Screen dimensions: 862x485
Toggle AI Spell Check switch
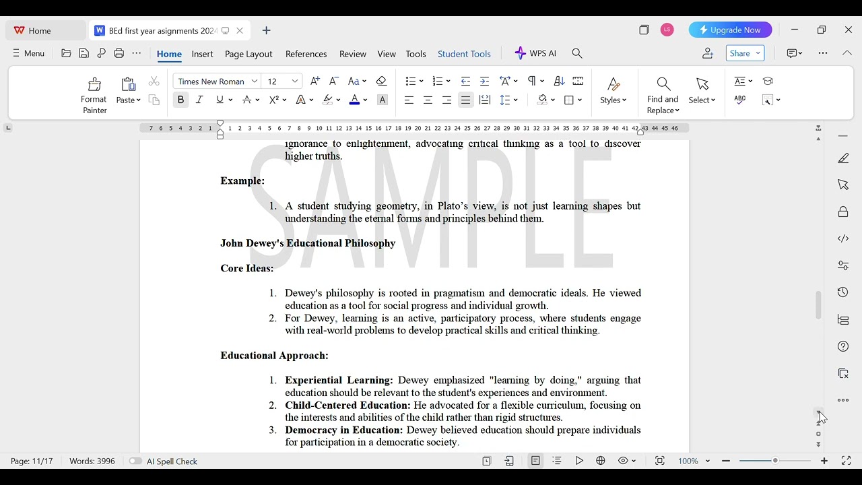136,461
